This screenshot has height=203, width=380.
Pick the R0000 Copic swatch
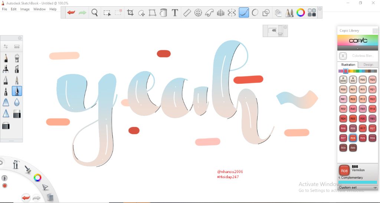tap(343, 80)
